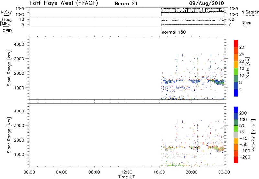Viewport: 259px width, 179px height.
Task: Click the 'Velocity [m s-1]' color bar label
Action: click(x=253, y=135)
